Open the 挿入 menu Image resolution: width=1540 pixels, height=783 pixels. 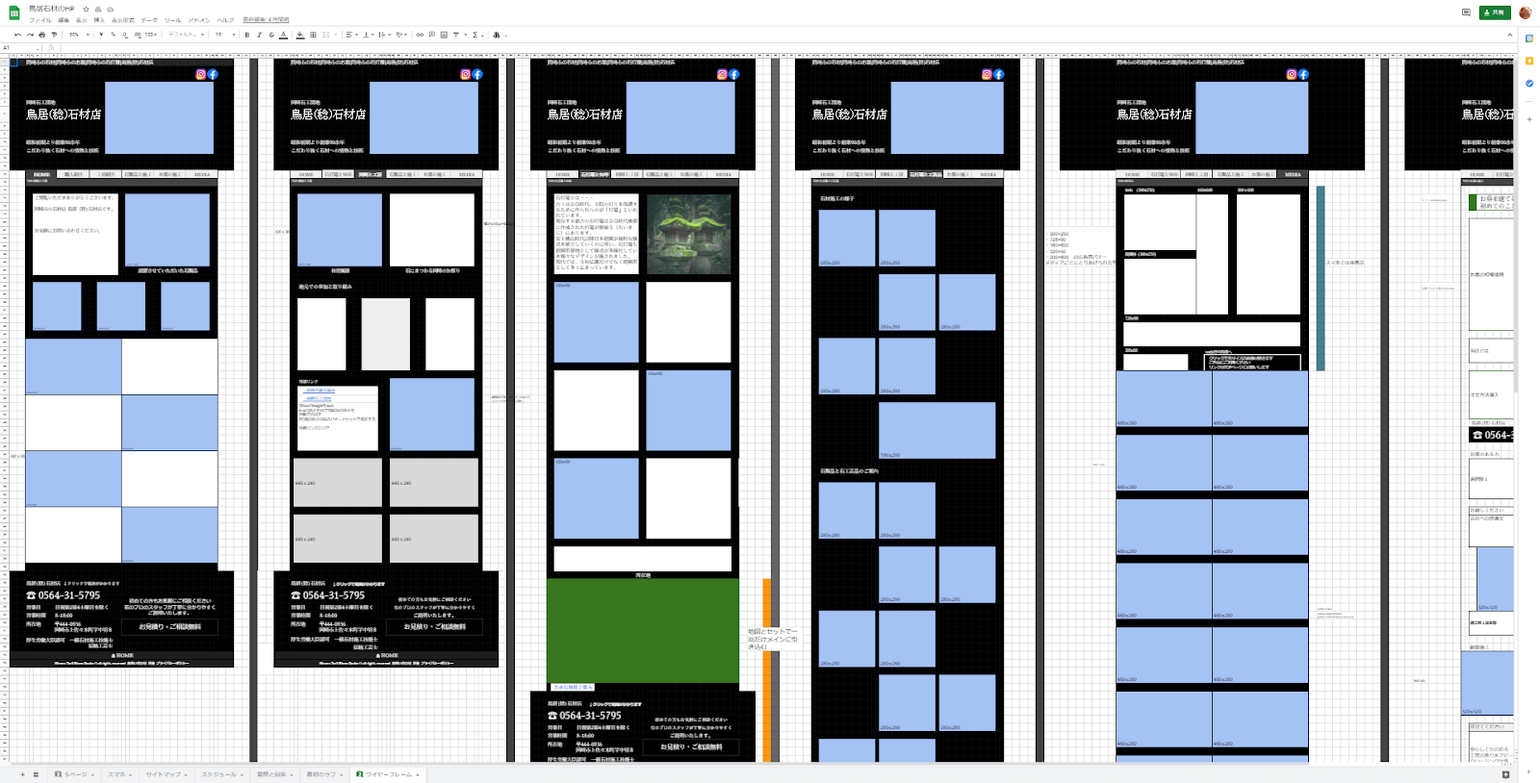click(99, 20)
